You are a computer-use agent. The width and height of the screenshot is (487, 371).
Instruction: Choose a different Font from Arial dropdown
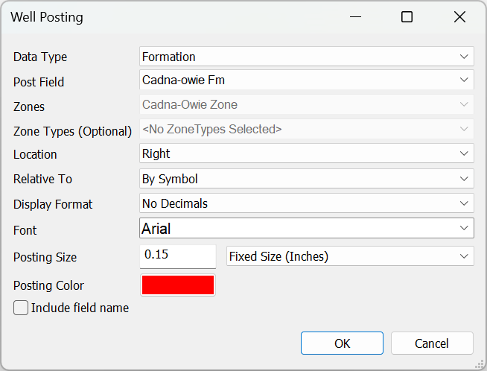pos(306,229)
